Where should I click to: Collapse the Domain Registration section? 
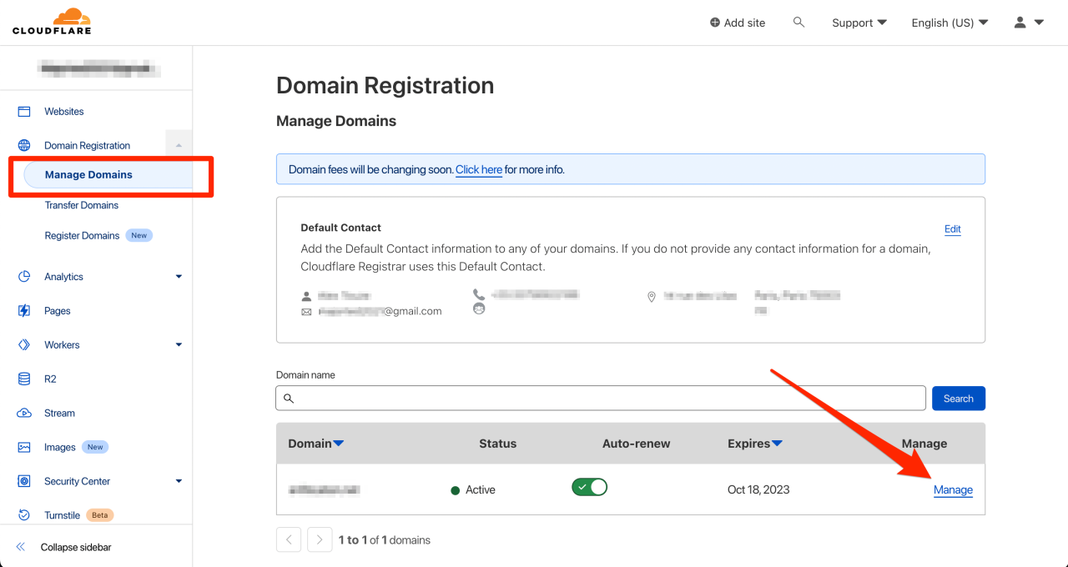178,144
